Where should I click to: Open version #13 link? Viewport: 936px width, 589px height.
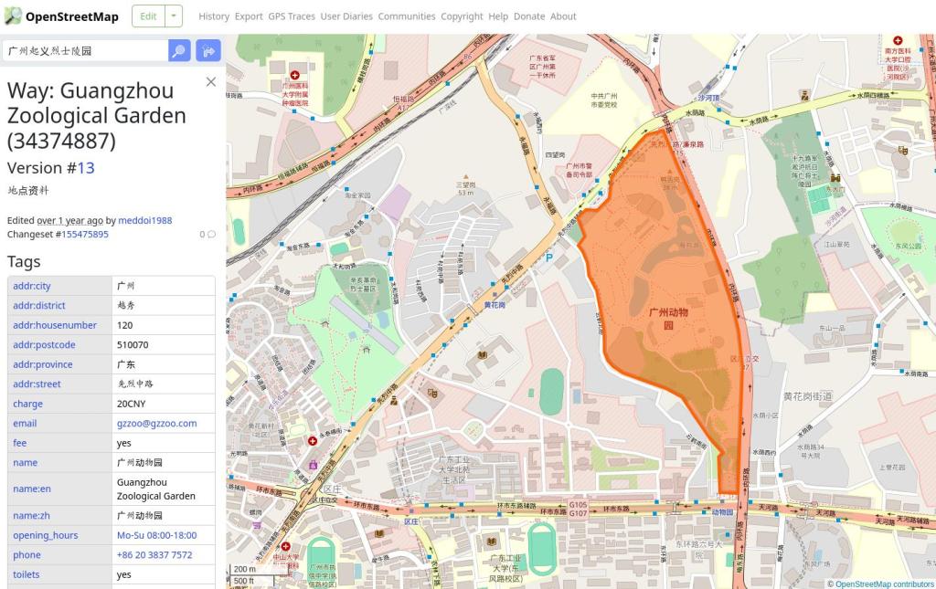[86, 168]
